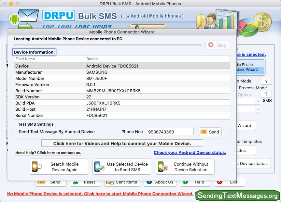Expand the lower dropdown in the main window
This screenshot has height=202, width=281.
pyautogui.click(x=258, y=109)
